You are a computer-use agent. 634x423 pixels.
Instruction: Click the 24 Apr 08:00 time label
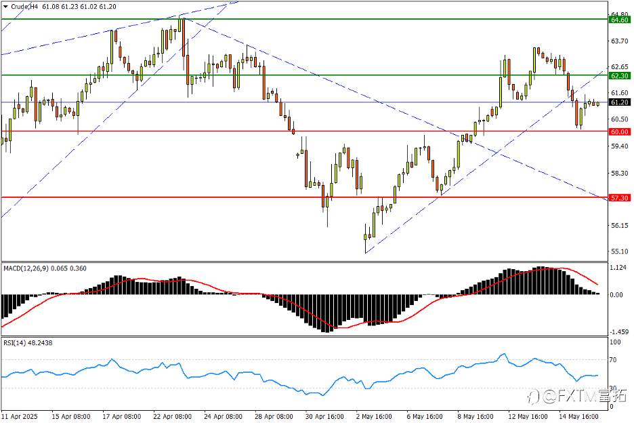(x=223, y=416)
